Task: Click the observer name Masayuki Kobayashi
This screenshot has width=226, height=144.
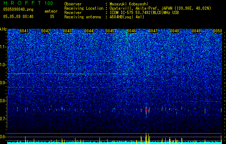Action: point(129,4)
